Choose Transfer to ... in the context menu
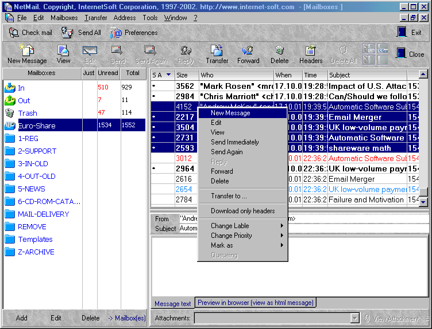Image resolution: width=432 pixels, height=329 pixels. click(243, 196)
